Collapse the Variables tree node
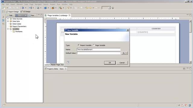The width and height of the screenshot is (193, 108). click(8, 29)
